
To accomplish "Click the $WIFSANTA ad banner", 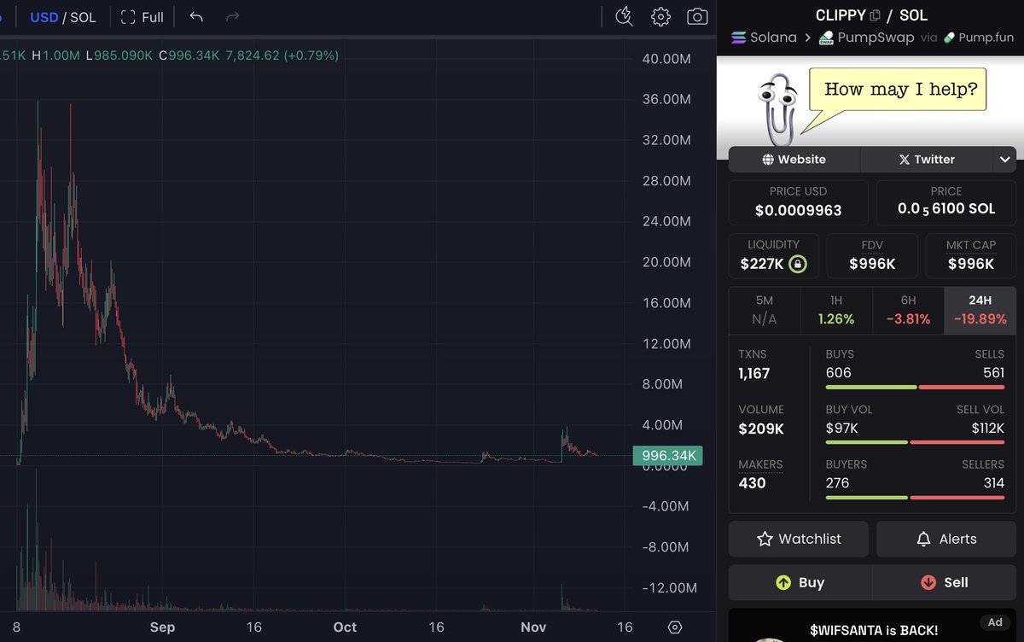I will click(872, 626).
